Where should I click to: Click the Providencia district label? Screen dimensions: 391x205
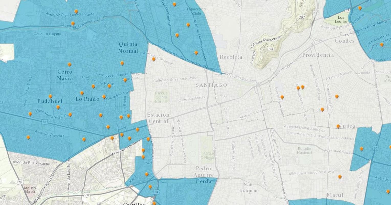pyautogui.click(x=318, y=55)
